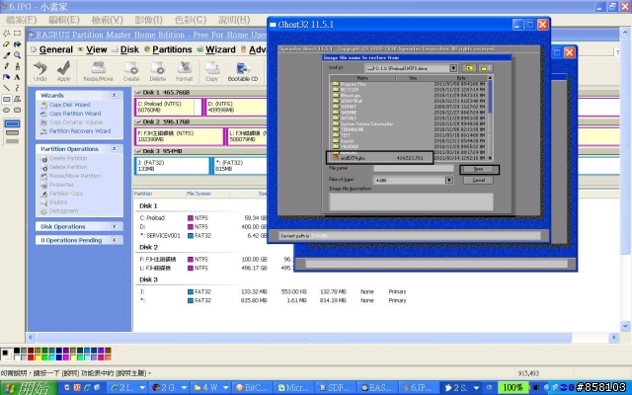The height and width of the screenshot is (395, 632).
Task: Choose the Airbrush tool in Paint
Action: (7, 77)
